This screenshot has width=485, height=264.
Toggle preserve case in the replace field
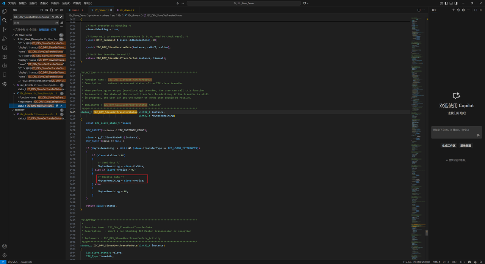57,23
